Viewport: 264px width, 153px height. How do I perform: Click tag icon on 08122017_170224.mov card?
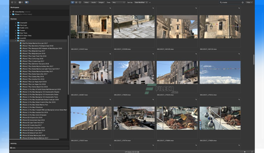pyautogui.click(x=196, y=54)
